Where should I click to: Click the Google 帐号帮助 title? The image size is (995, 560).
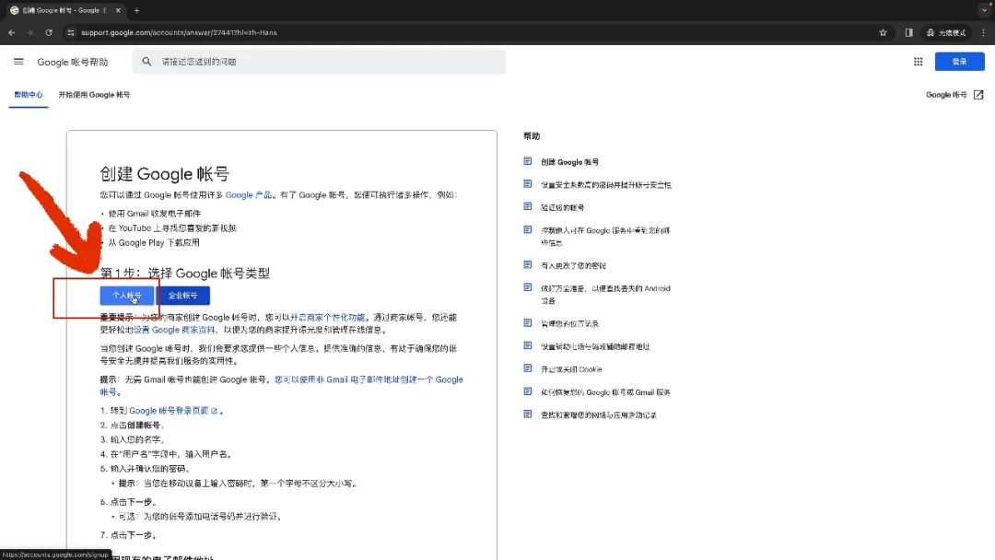tap(73, 62)
